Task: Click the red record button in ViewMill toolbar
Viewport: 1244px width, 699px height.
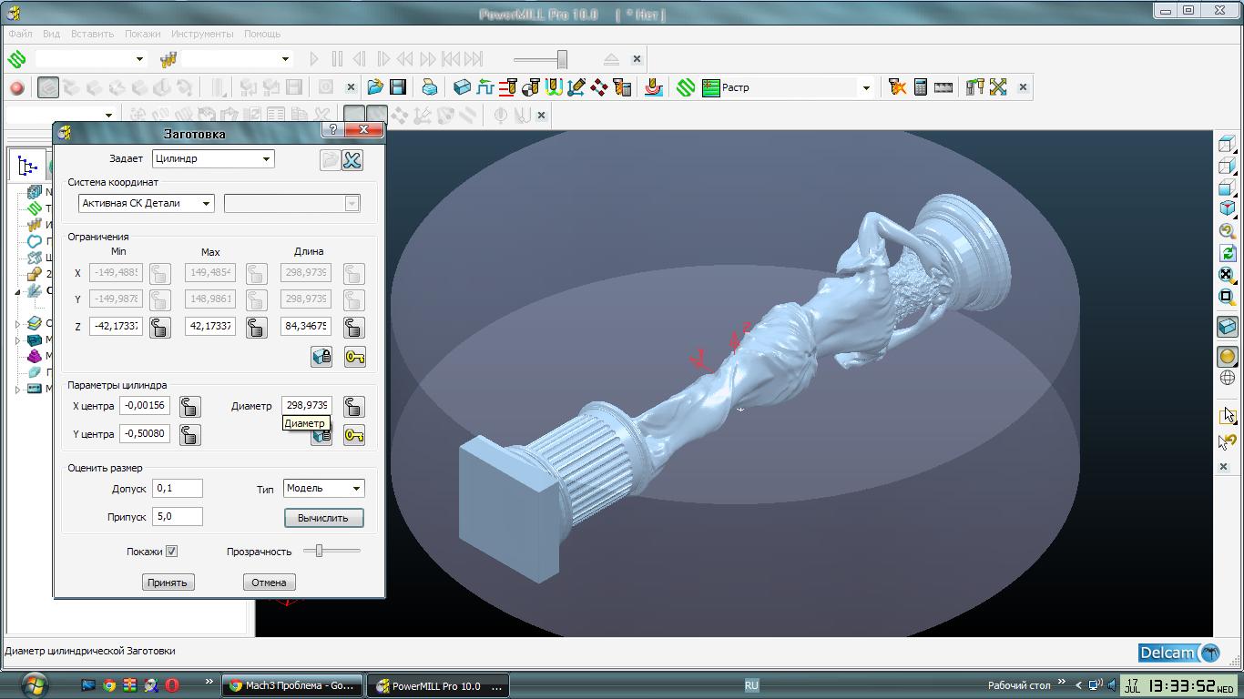Action: (x=16, y=87)
